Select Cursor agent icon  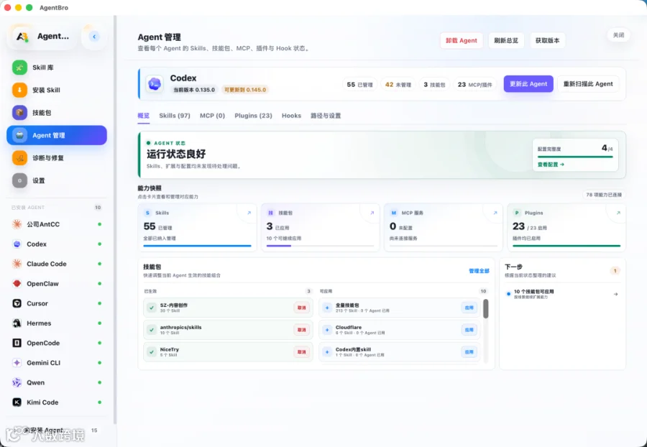point(17,303)
